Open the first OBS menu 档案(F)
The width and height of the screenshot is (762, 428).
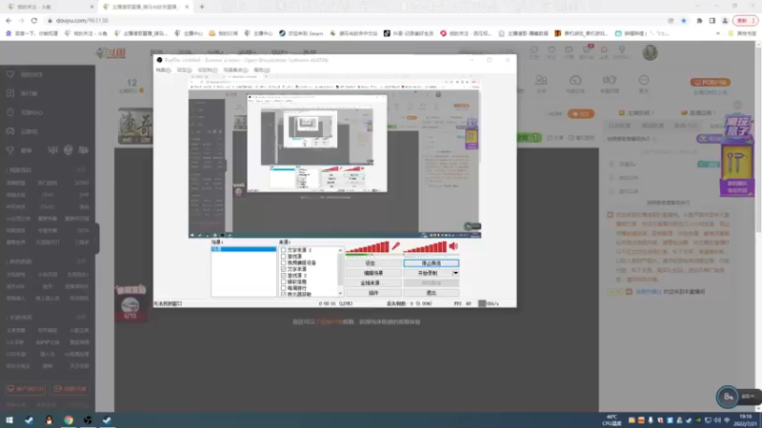(x=163, y=69)
